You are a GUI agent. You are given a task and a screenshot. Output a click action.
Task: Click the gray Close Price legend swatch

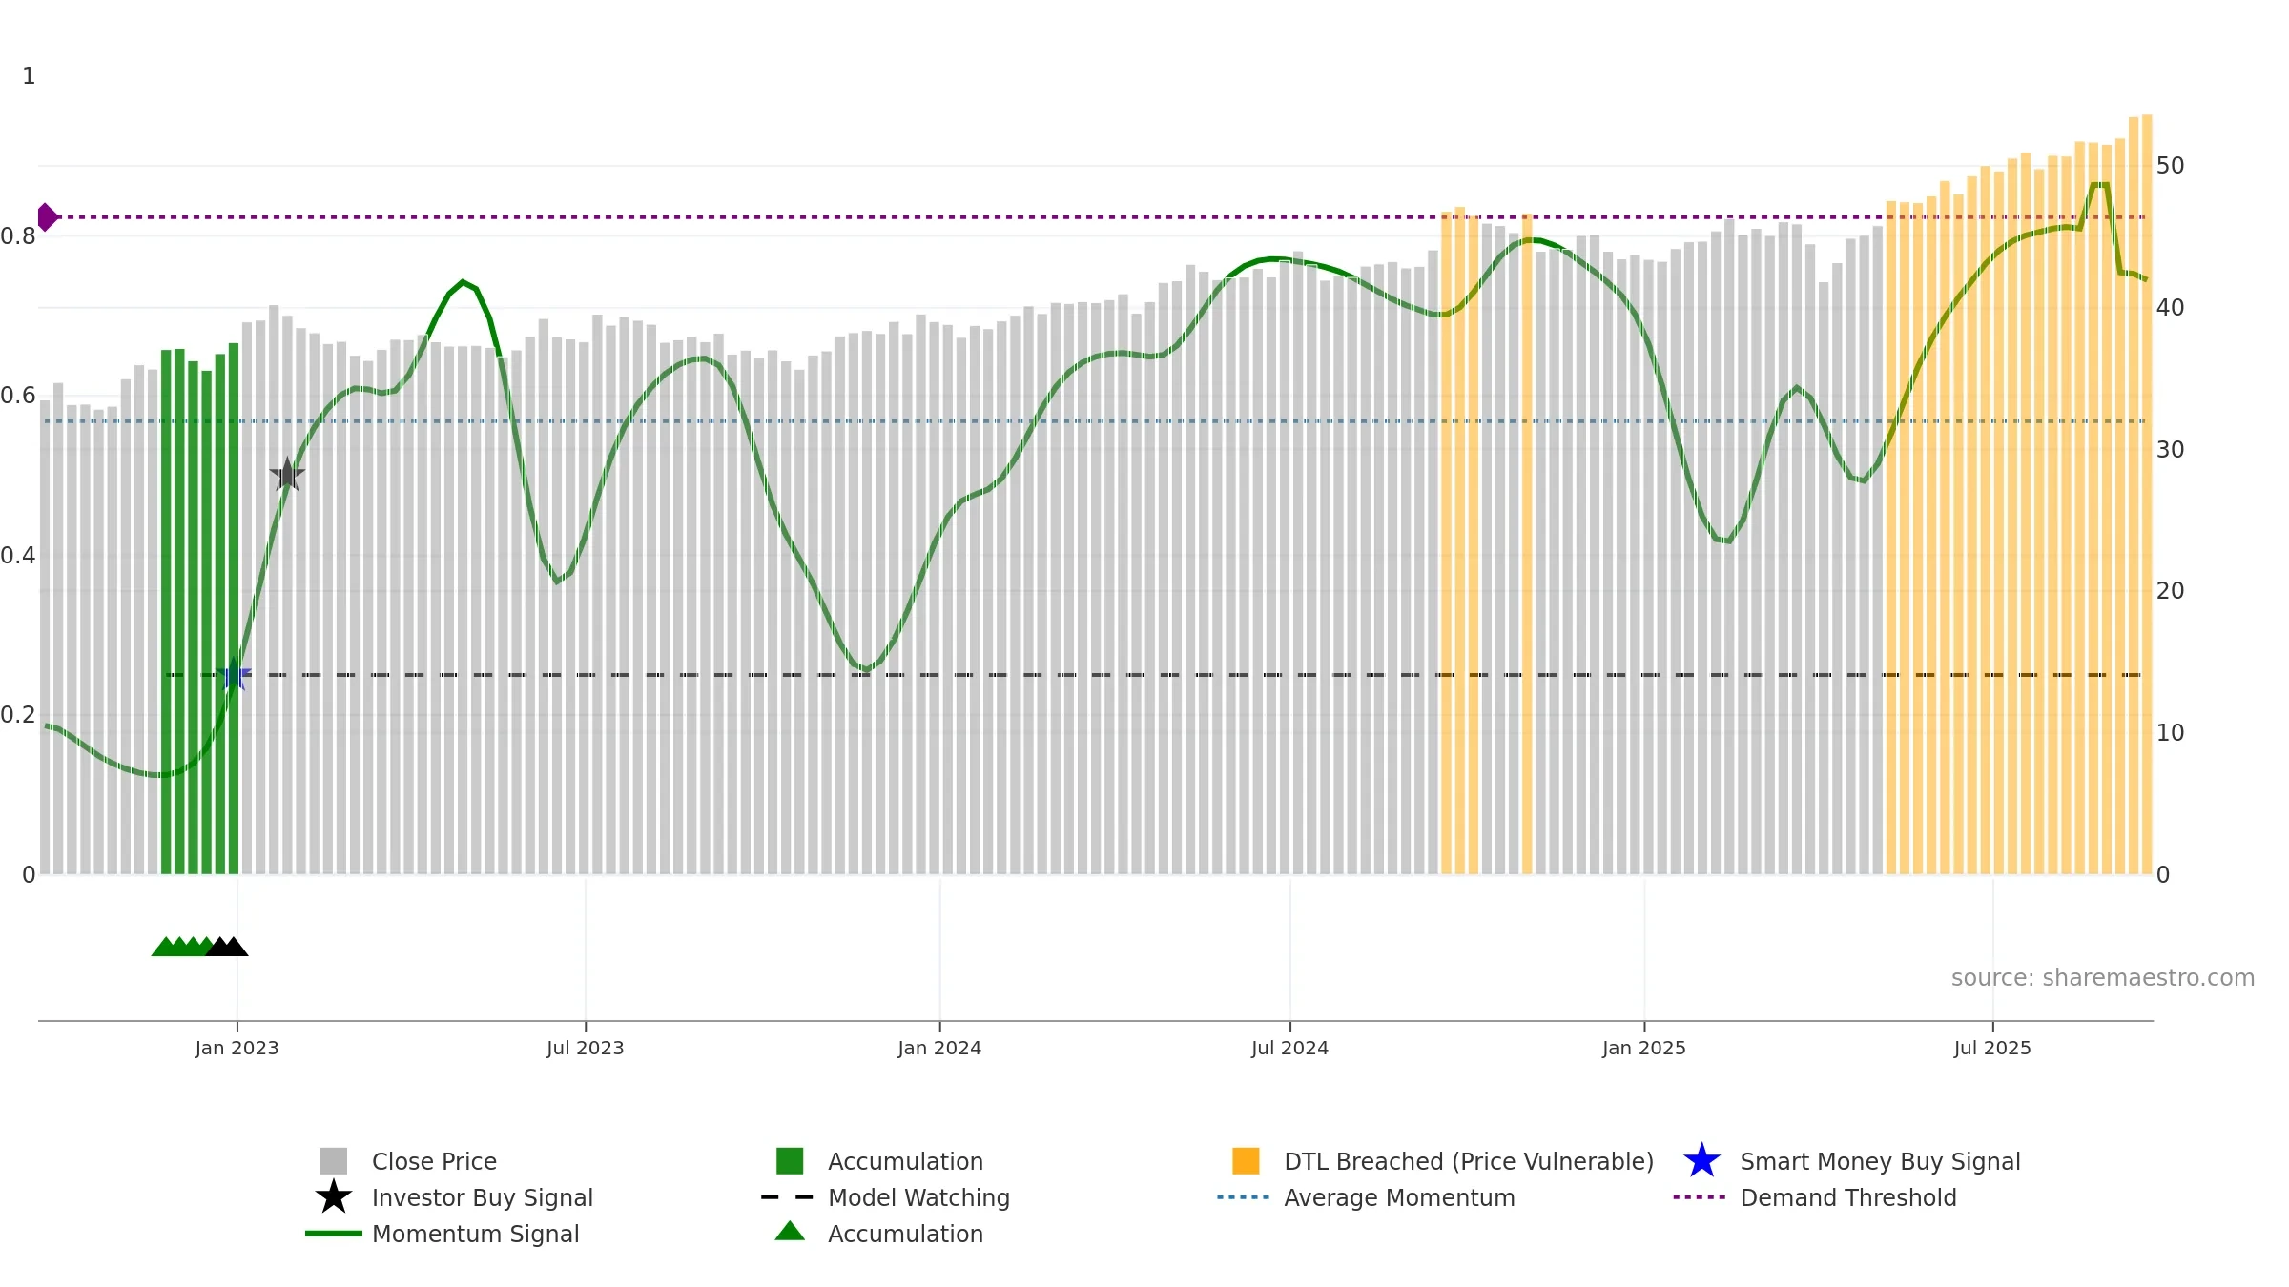point(334,1161)
